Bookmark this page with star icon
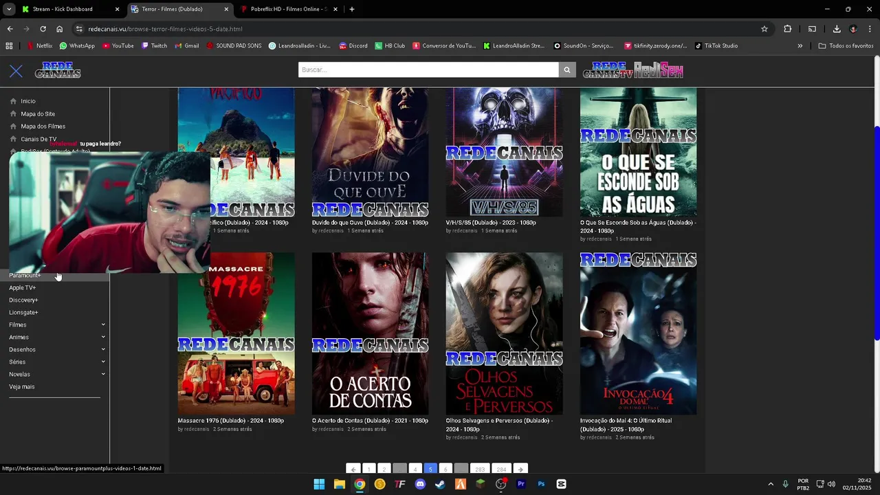This screenshot has width=880, height=495. coord(764,29)
